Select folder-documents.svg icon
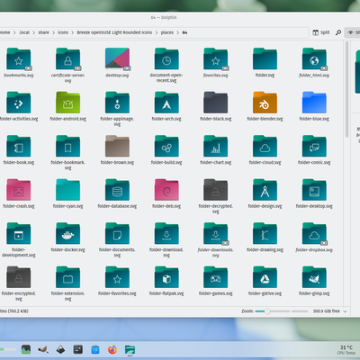360x360 pixels. click(x=117, y=234)
